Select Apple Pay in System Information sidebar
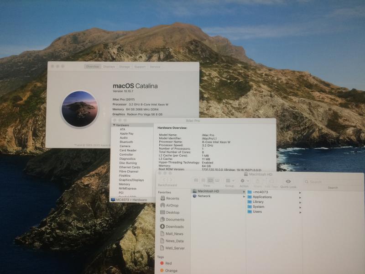This screenshot has height=274, width=365. point(127,133)
